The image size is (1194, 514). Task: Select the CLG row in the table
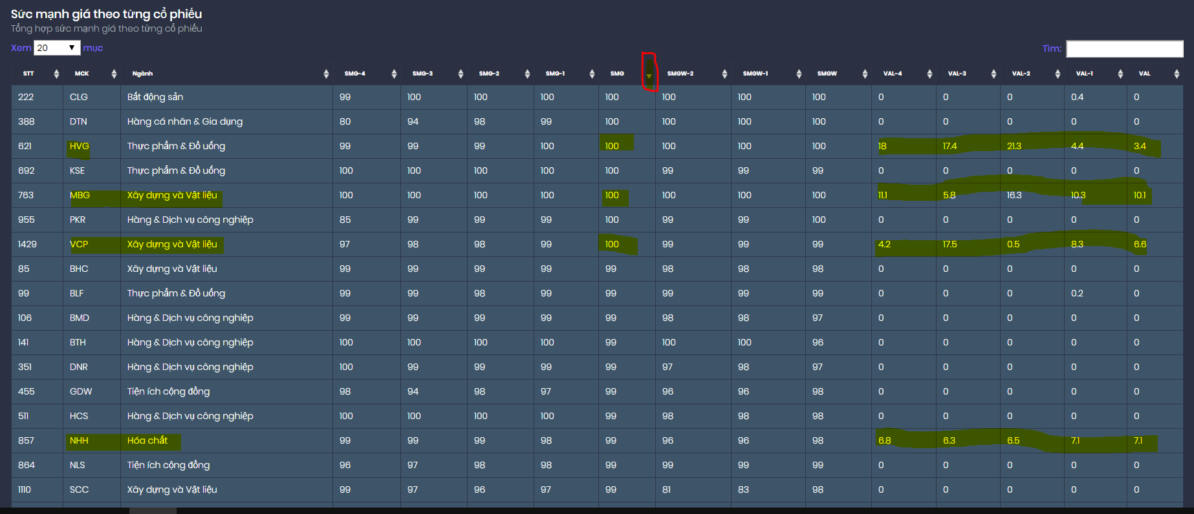pos(79,97)
